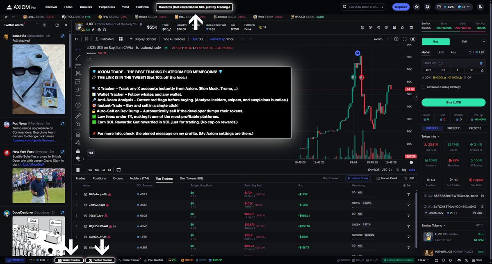Click the trash icon to remove drawings
The image size is (492, 264).
coord(78,170)
